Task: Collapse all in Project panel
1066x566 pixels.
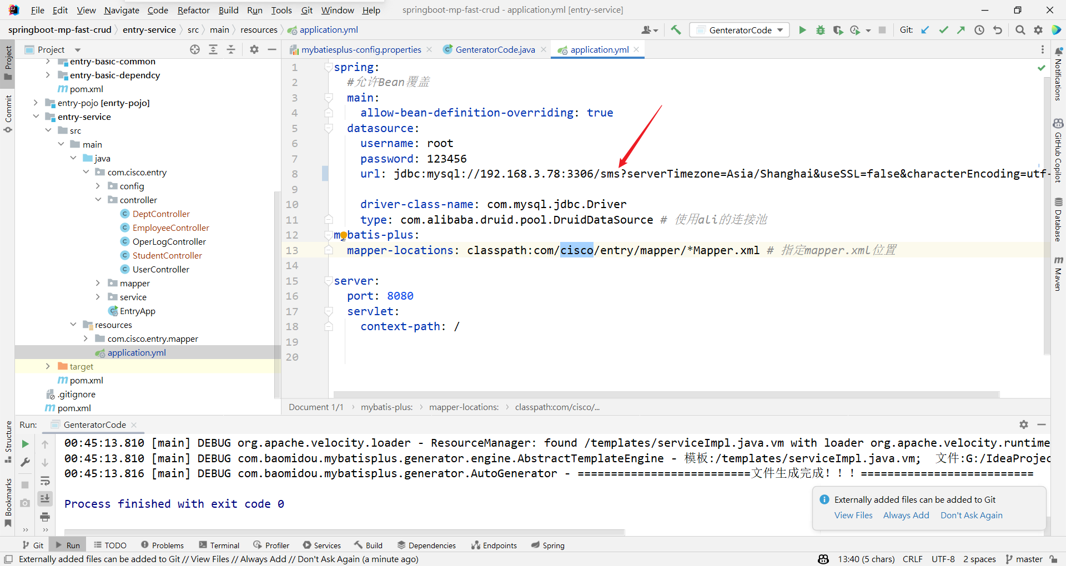Action: [231, 49]
